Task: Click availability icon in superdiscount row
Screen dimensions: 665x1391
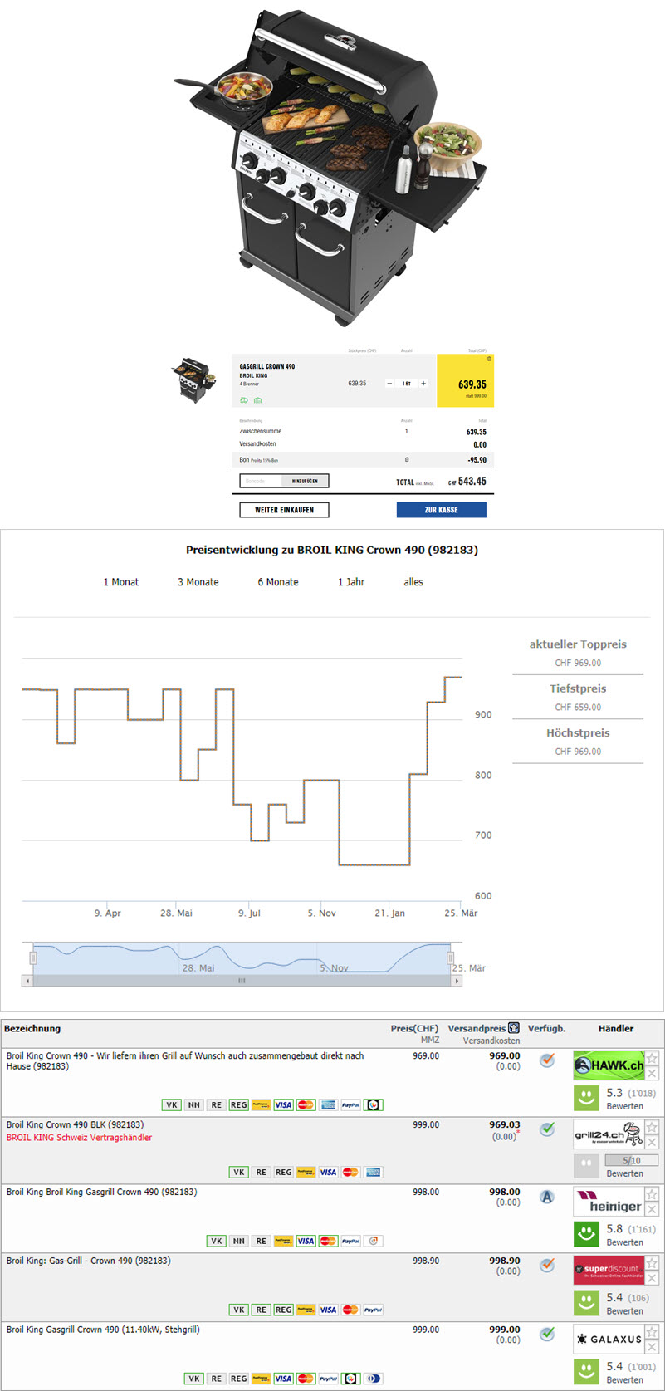Action: [547, 1266]
